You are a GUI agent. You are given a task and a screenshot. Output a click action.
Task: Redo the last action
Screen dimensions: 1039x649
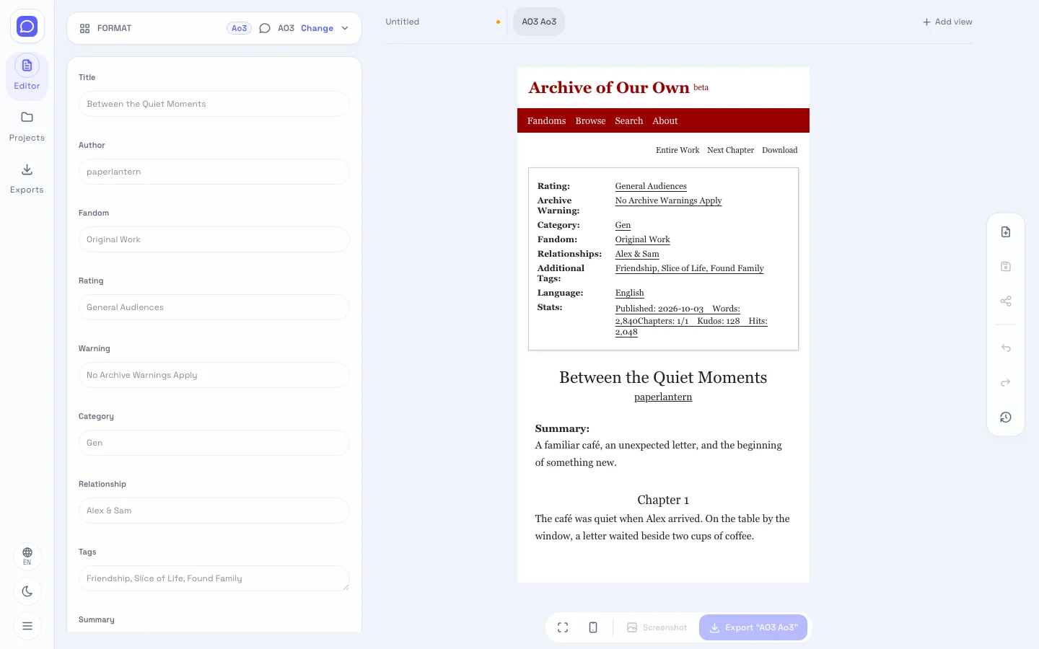[1006, 383]
